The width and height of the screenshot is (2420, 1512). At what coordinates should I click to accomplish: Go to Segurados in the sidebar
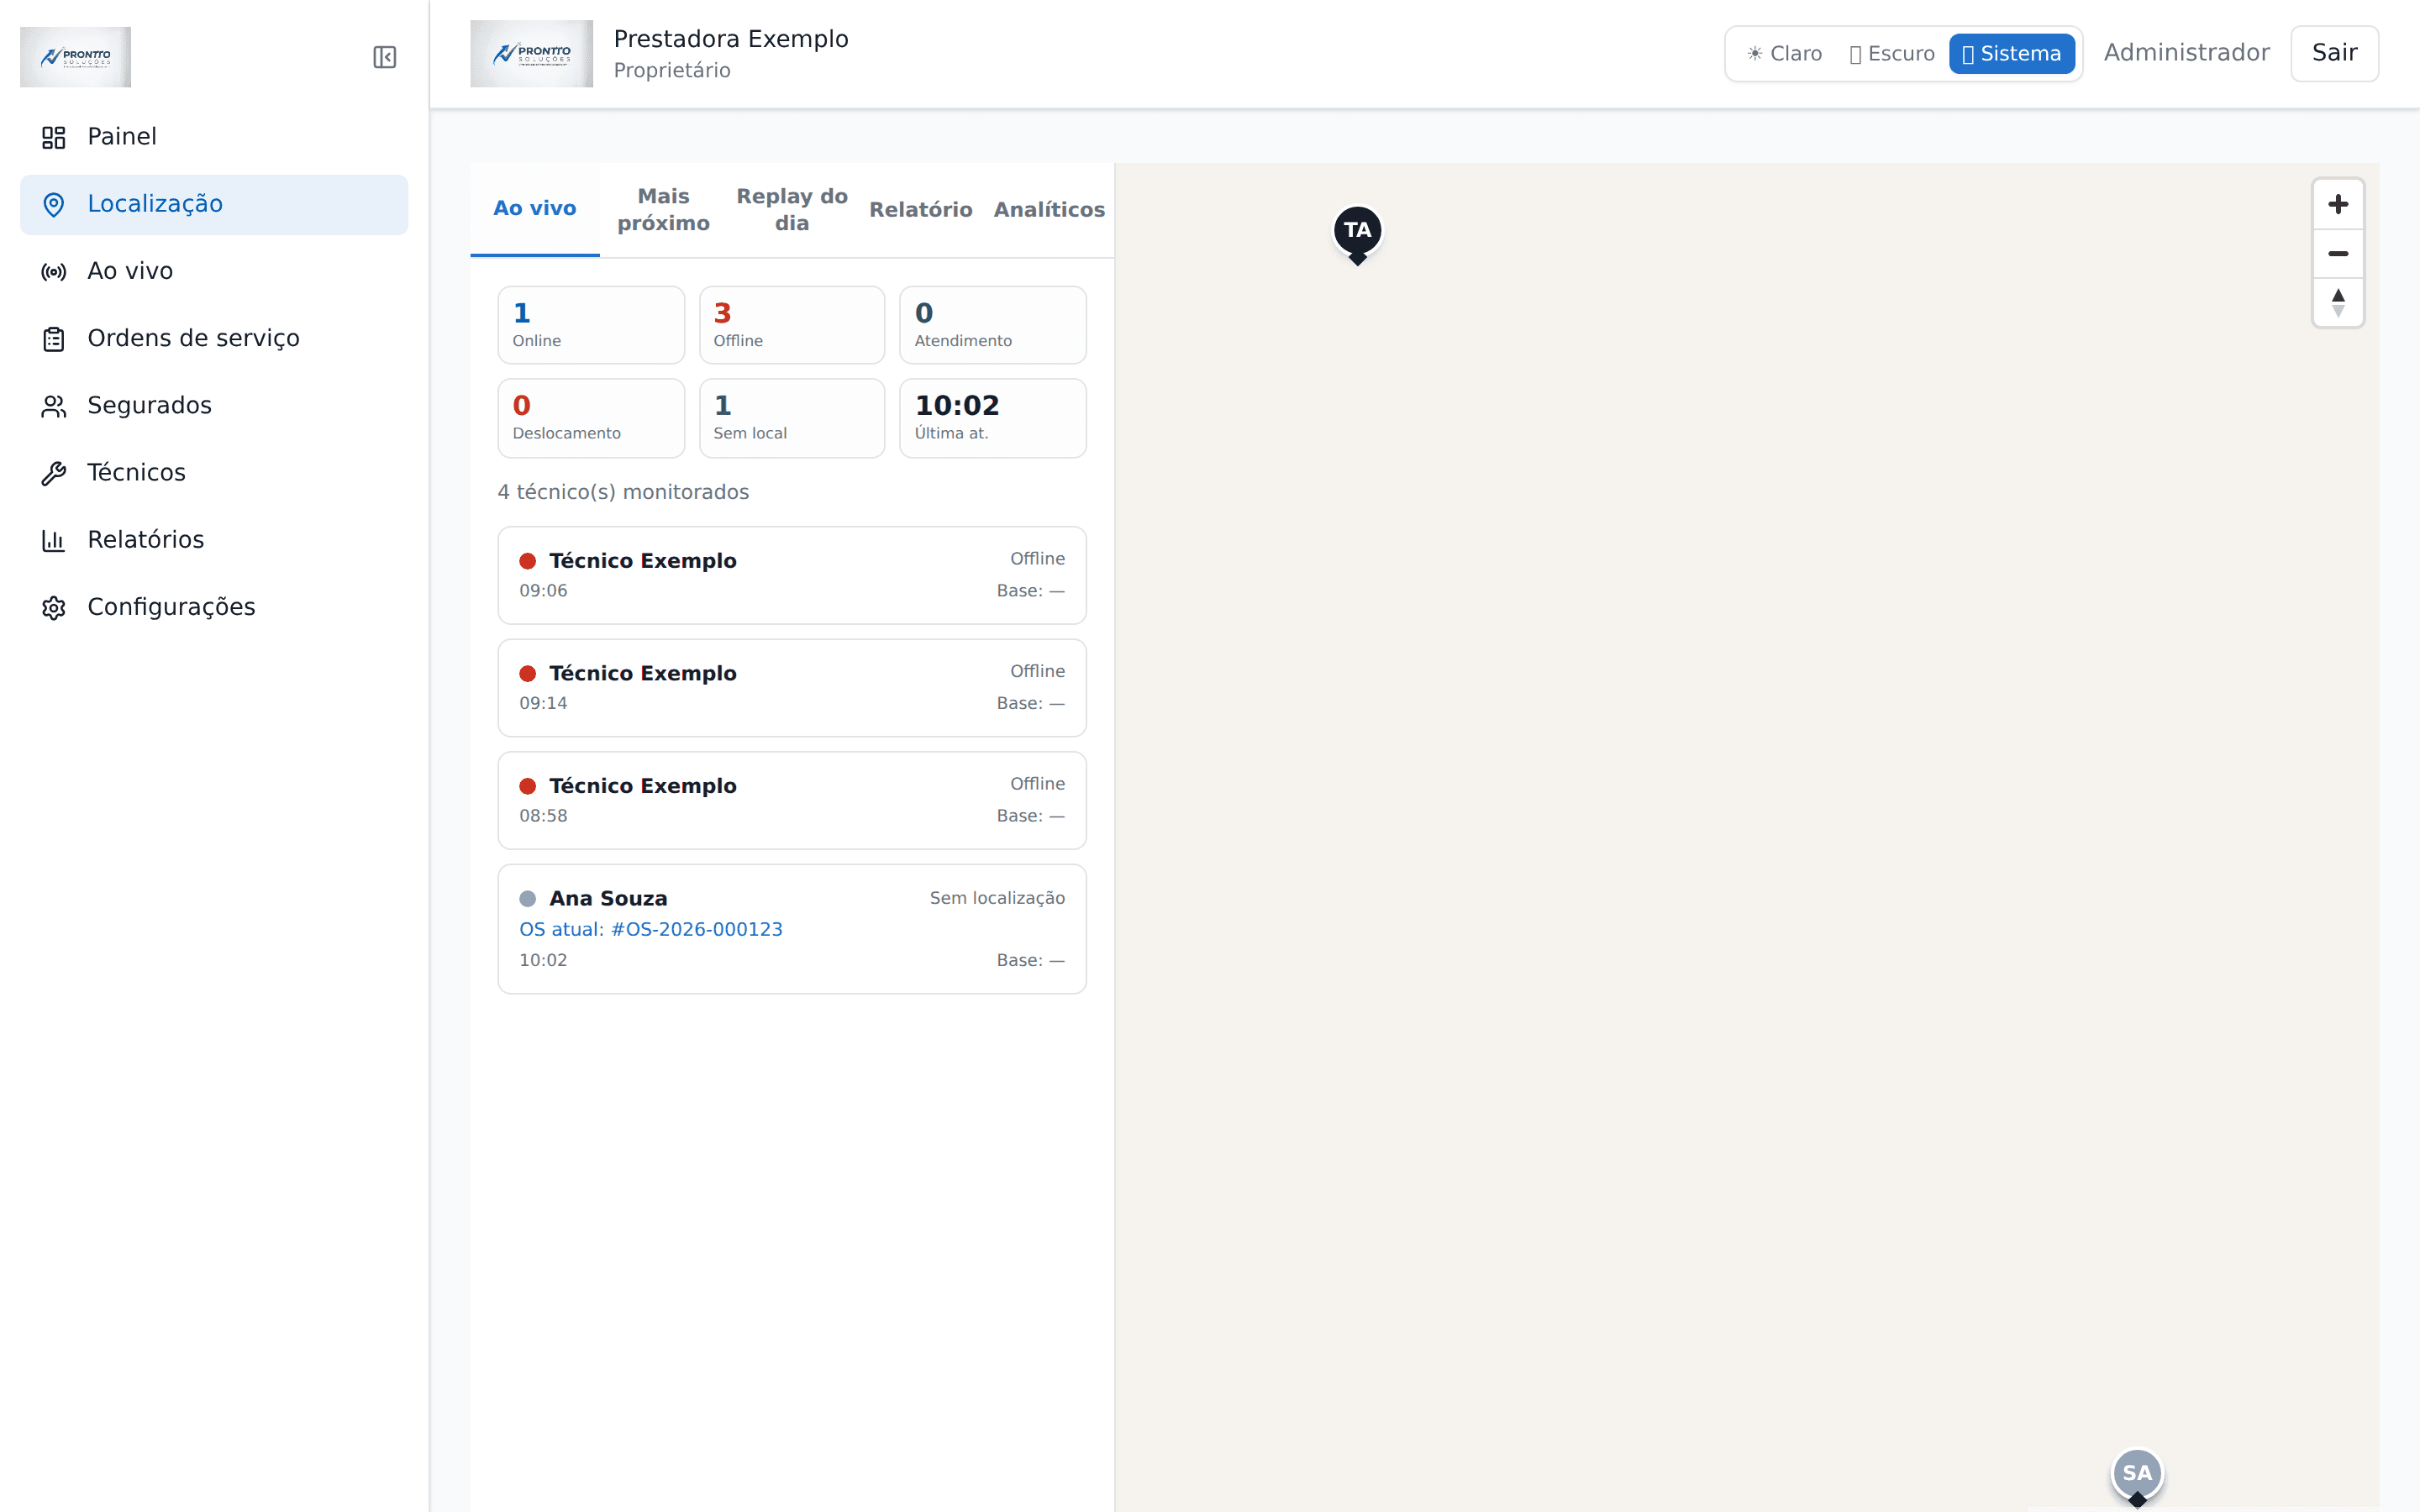click(x=214, y=406)
